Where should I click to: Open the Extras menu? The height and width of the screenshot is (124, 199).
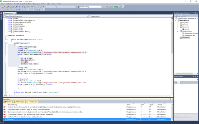(49, 4)
